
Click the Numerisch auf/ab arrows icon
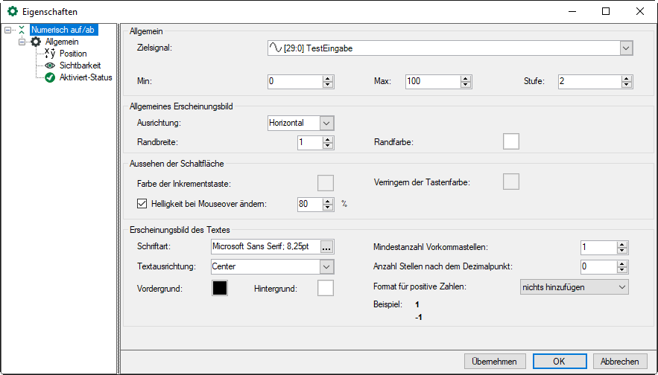pos(22,30)
